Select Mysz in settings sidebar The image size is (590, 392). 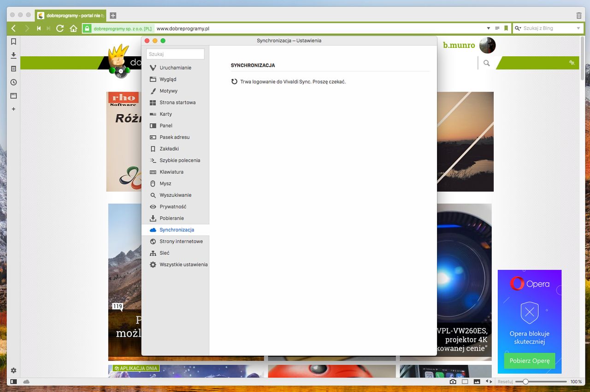(x=175, y=183)
